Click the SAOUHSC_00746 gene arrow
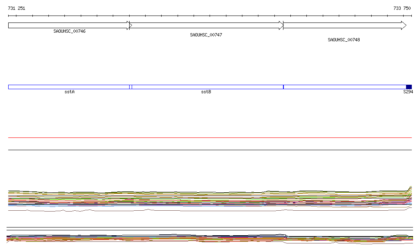Viewport: 420px width, 250px height. coord(68,25)
